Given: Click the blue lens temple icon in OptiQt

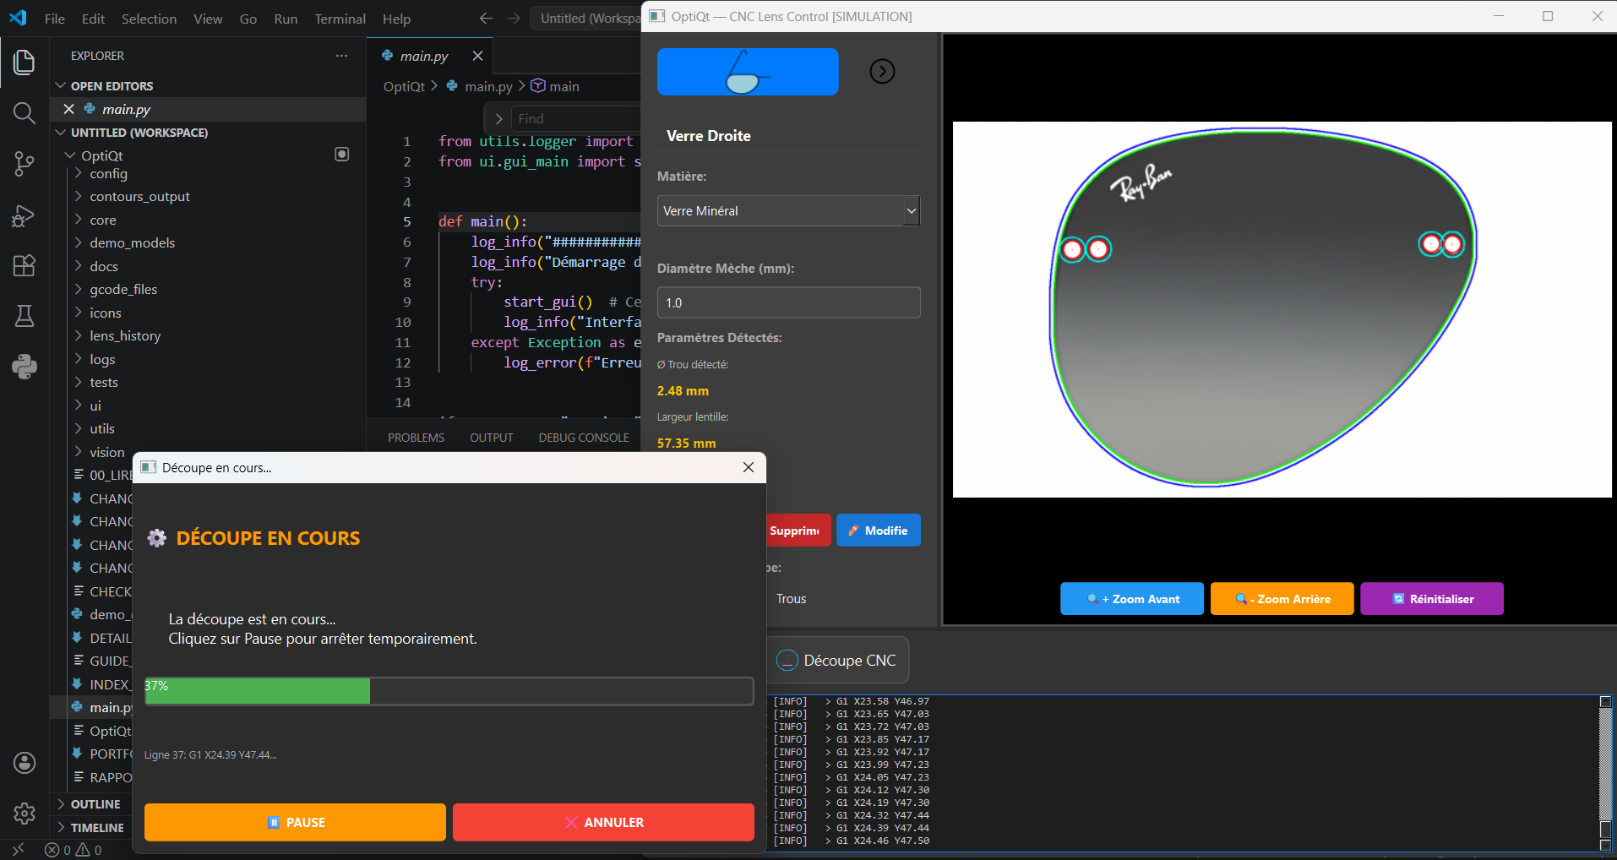Looking at the screenshot, I should 747,72.
